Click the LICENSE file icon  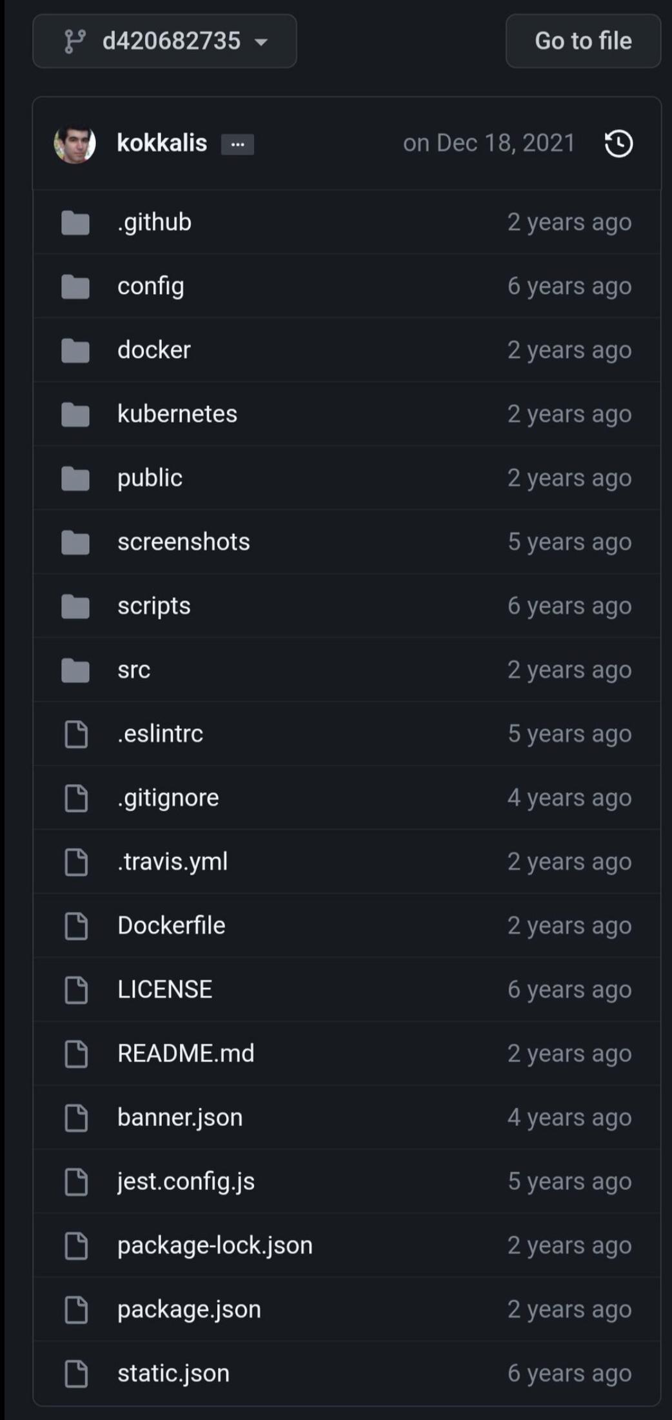[x=76, y=990]
